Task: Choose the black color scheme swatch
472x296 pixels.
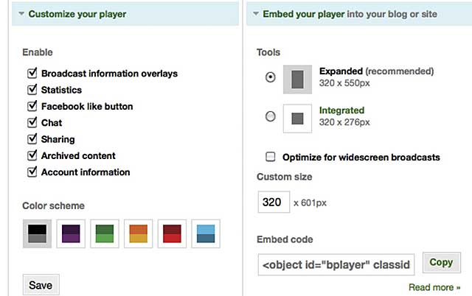Action: (x=37, y=233)
